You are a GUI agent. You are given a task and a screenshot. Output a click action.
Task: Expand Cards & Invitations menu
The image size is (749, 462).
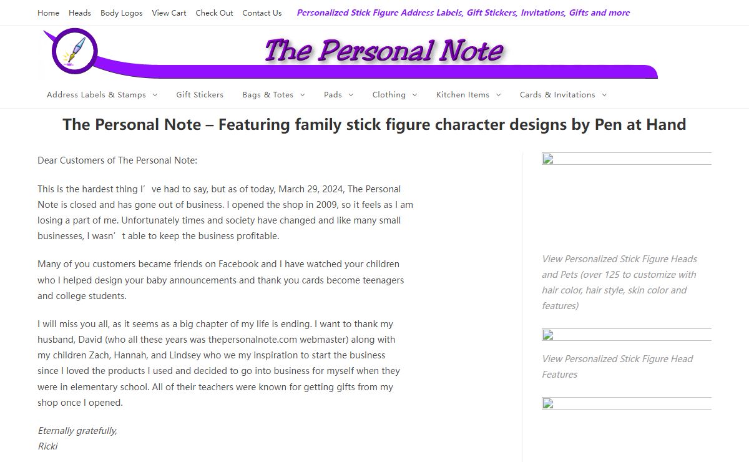pos(604,95)
